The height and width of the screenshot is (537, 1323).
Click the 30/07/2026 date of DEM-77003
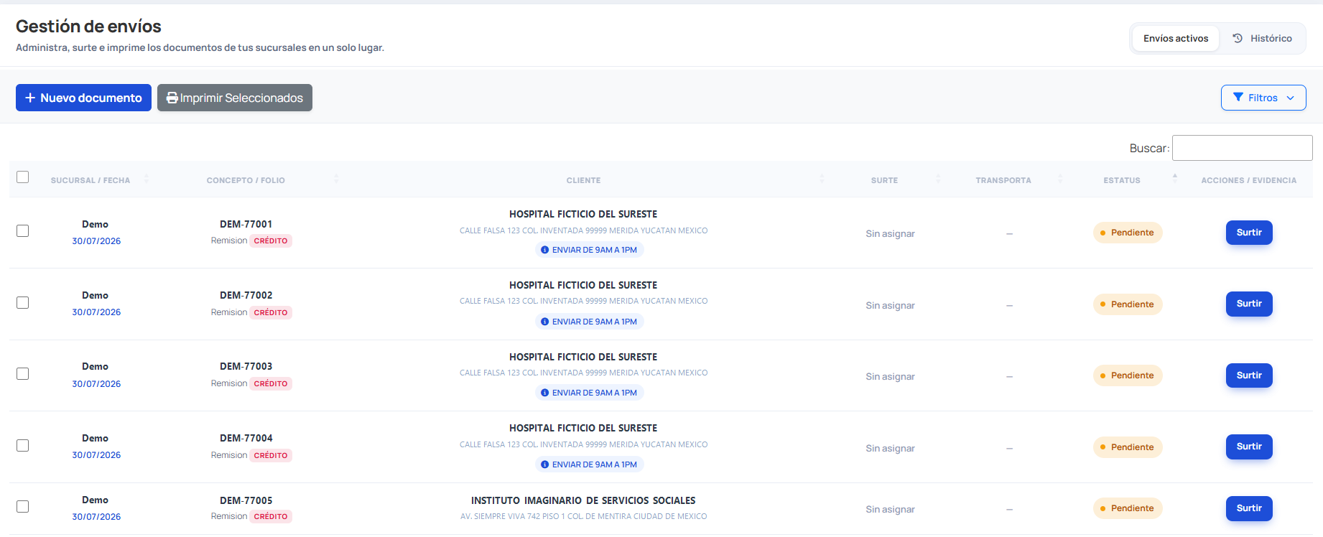click(96, 384)
